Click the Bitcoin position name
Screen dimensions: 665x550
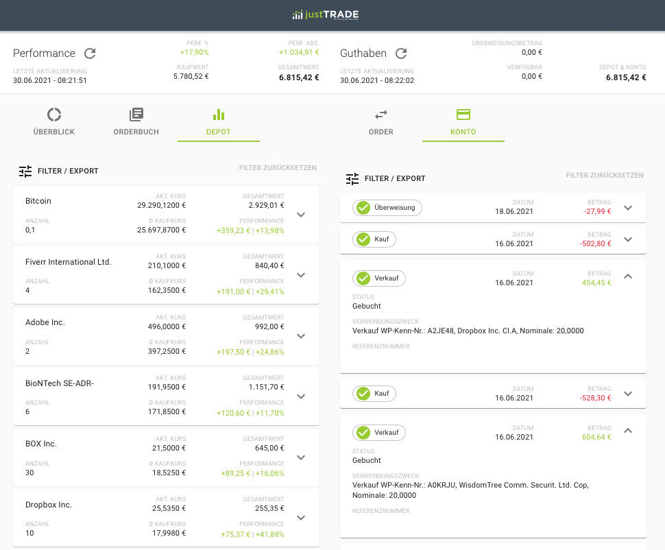pyautogui.click(x=38, y=201)
